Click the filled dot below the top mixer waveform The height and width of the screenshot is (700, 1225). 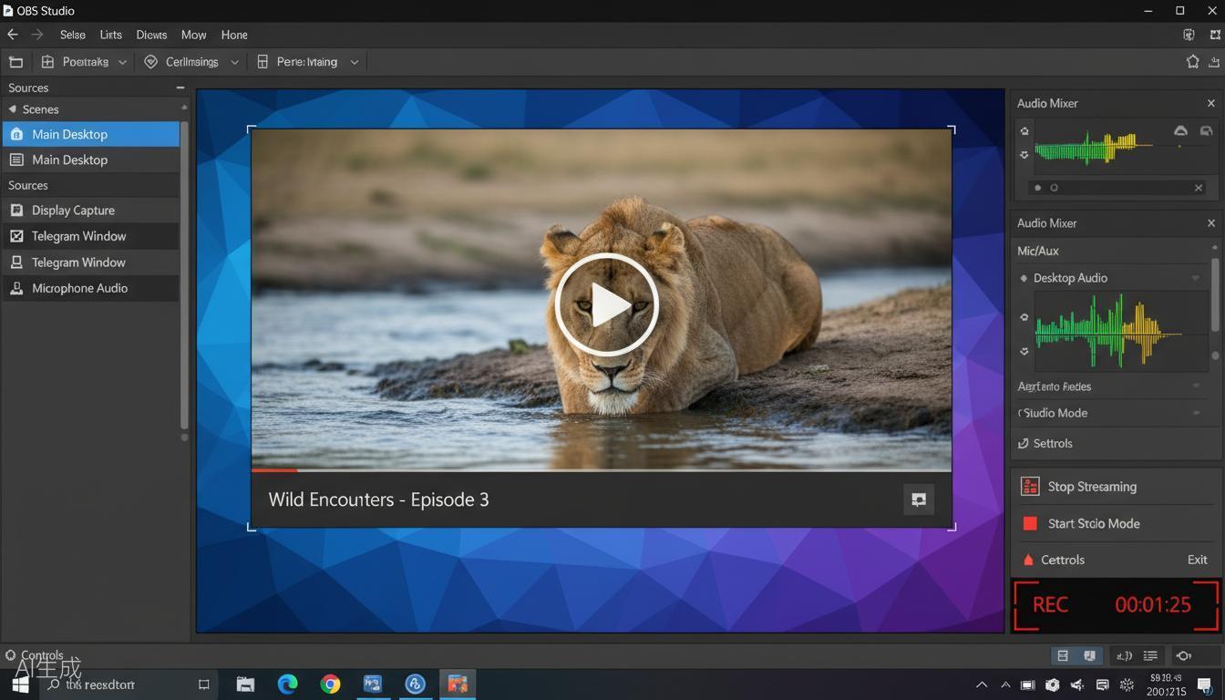(1037, 188)
